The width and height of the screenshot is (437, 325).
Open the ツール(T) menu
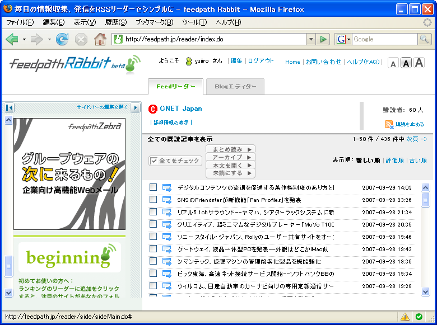point(194,22)
